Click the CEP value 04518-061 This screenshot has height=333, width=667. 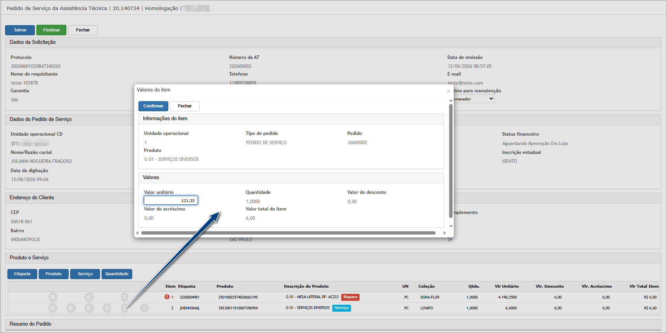[x=21, y=222]
